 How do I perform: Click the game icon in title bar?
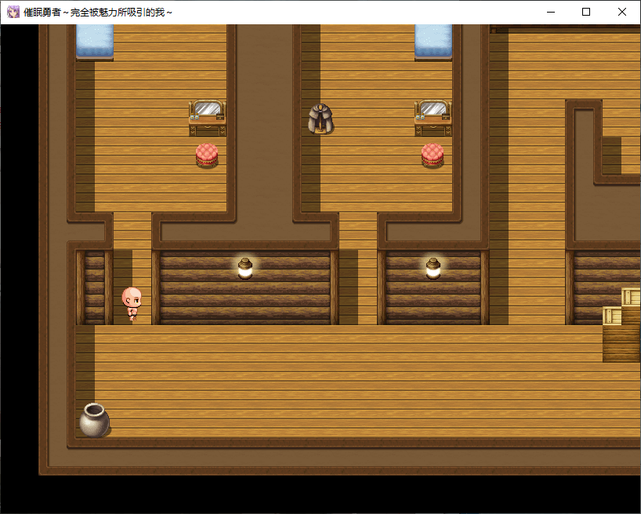tap(13, 12)
